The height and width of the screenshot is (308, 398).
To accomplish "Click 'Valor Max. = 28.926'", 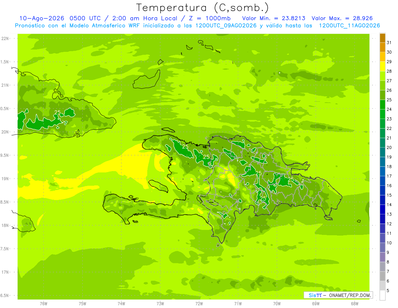I will pos(342,18).
